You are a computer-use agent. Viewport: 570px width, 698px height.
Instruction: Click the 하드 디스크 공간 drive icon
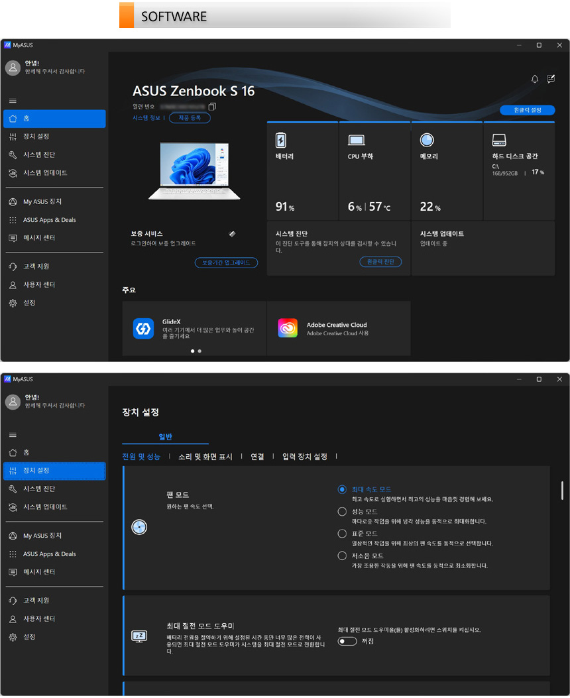(x=499, y=141)
